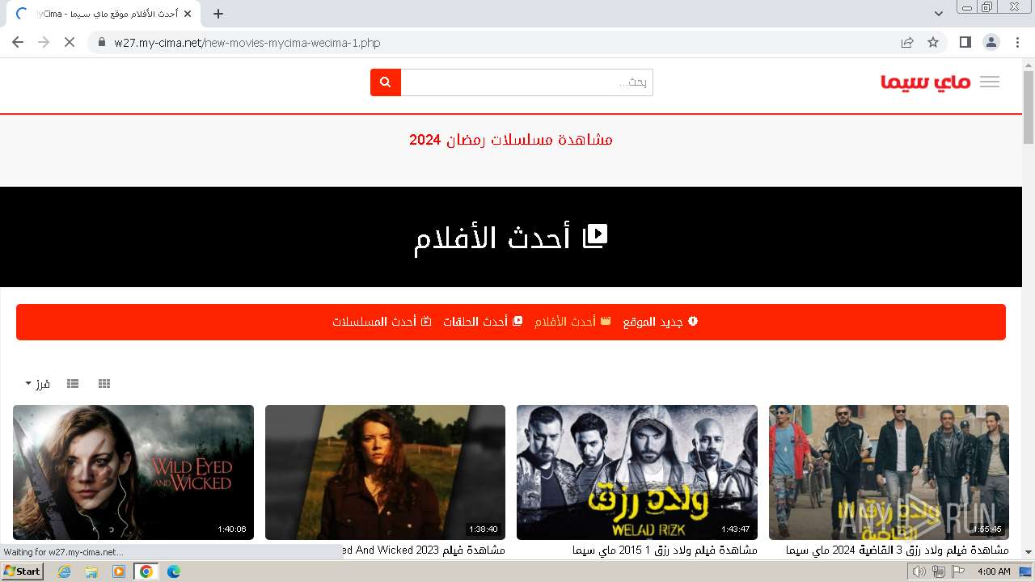Click the ولاد رزق 3 القاضية 2024 title link
Image resolution: width=1035 pixels, height=582 pixels.
(898, 550)
